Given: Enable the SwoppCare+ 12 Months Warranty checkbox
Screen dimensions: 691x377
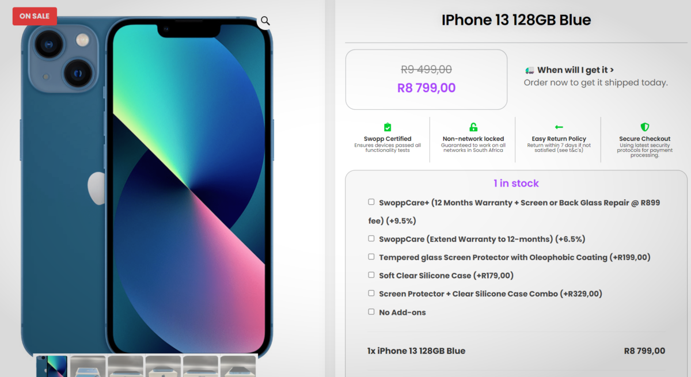Looking at the screenshot, I should (371, 202).
